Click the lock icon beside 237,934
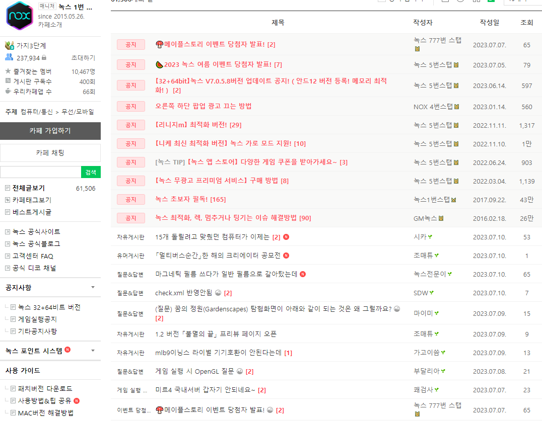 coord(44,58)
